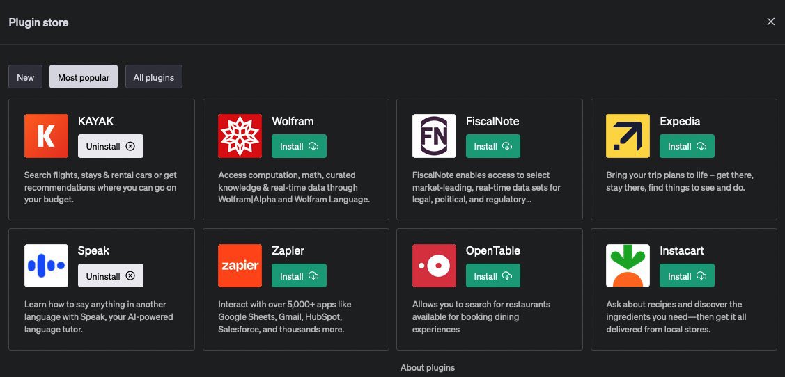
Task: Install the Expedia plugin
Action: pyautogui.click(x=687, y=147)
